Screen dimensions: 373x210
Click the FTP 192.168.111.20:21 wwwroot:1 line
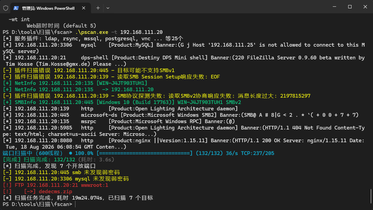[55, 185]
